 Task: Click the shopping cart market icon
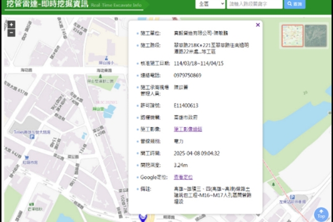point(27,158)
